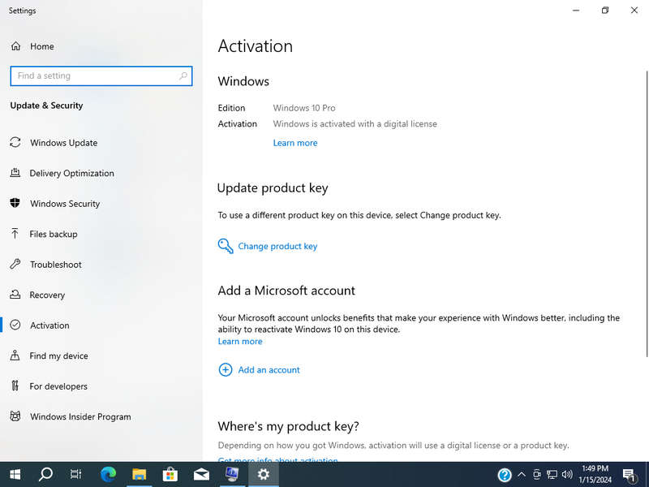Click the 'Where's my product key?' heading
649x487 pixels.
288,426
